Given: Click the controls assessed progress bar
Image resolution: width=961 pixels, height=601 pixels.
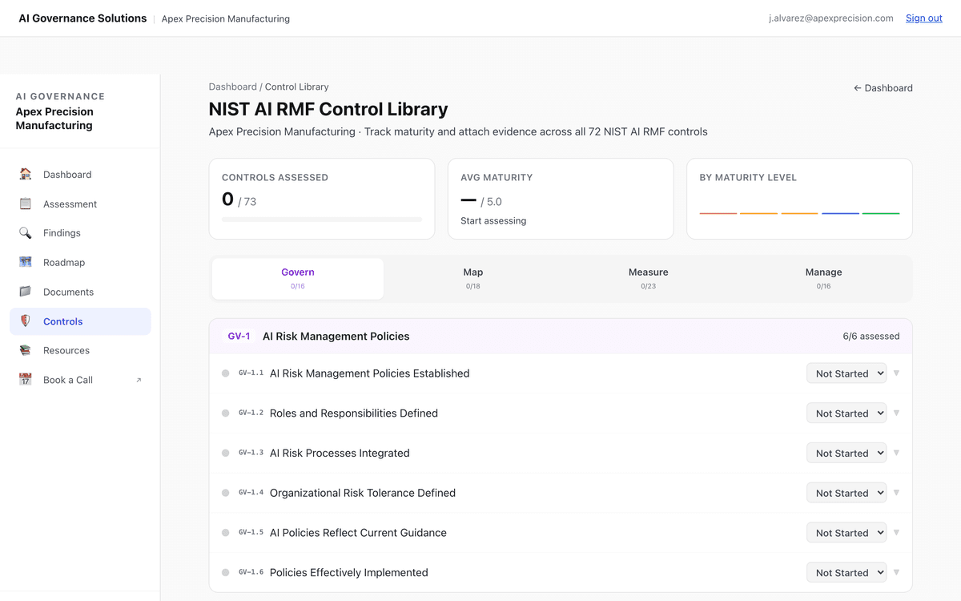Looking at the screenshot, I should (322, 219).
